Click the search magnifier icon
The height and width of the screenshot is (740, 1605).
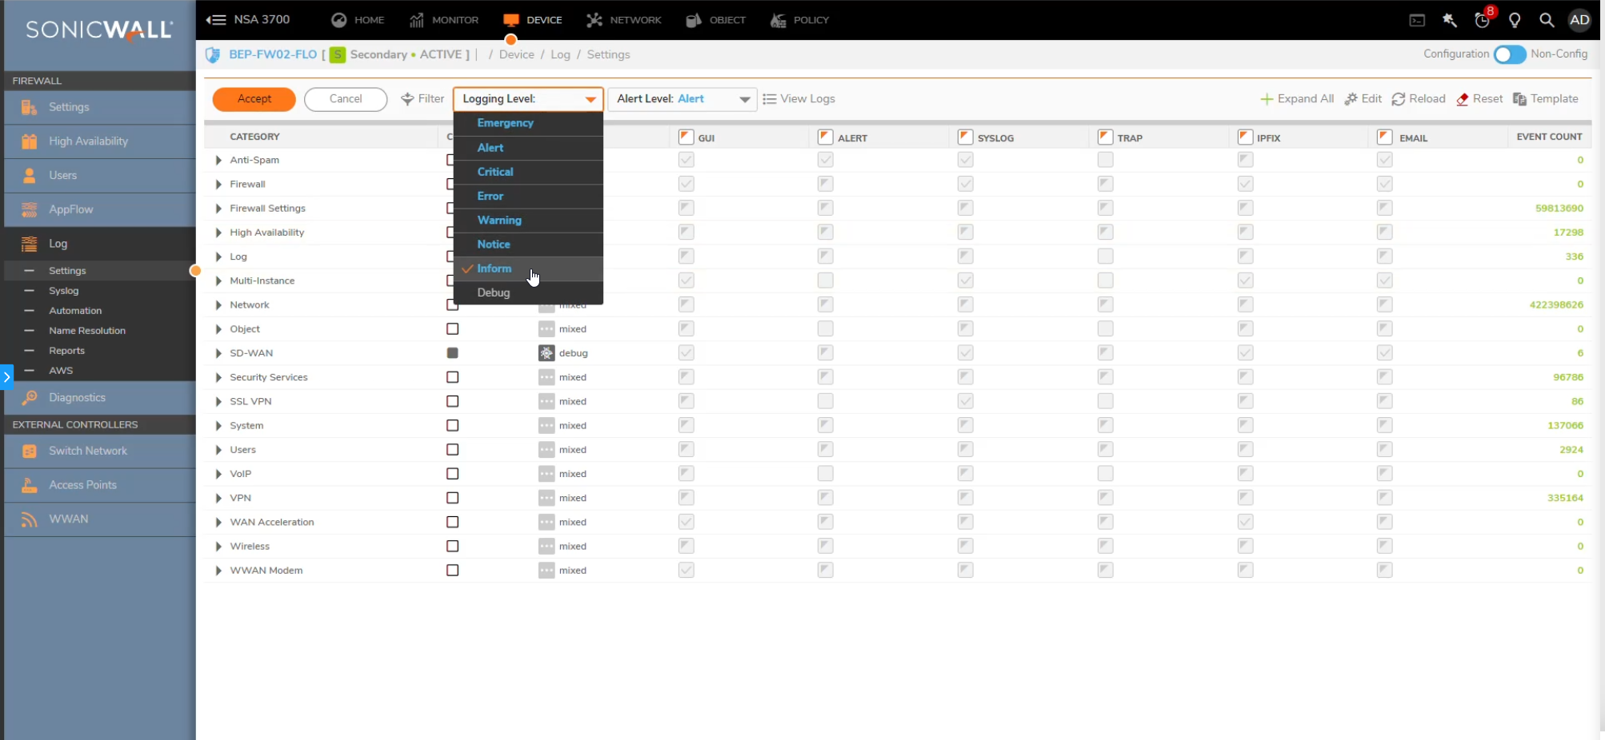(x=1547, y=21)
